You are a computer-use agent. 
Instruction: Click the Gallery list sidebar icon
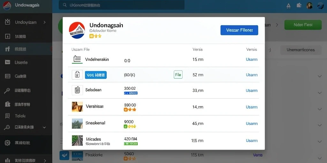point(8,76)
